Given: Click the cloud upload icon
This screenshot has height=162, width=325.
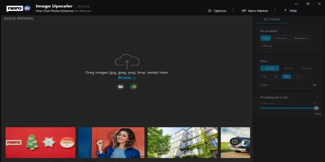Looking at the screenshot, I should tap(127, 62).
